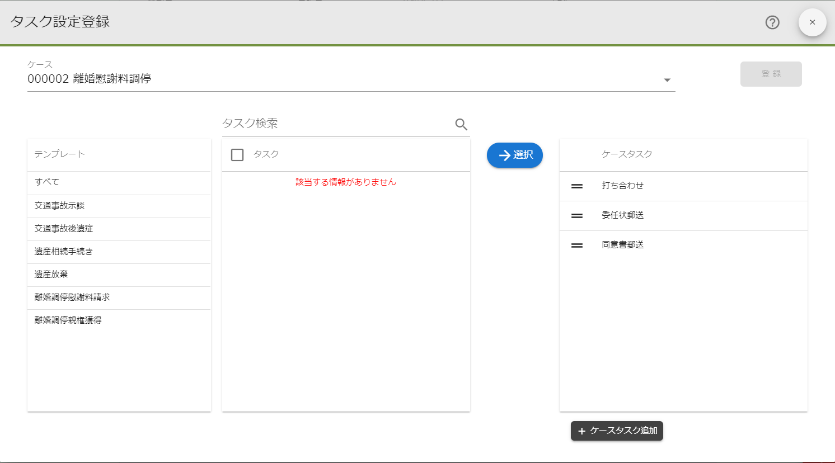Click the ケースタスク追加 button
The image size is (835, 463).
pos(617,431)
